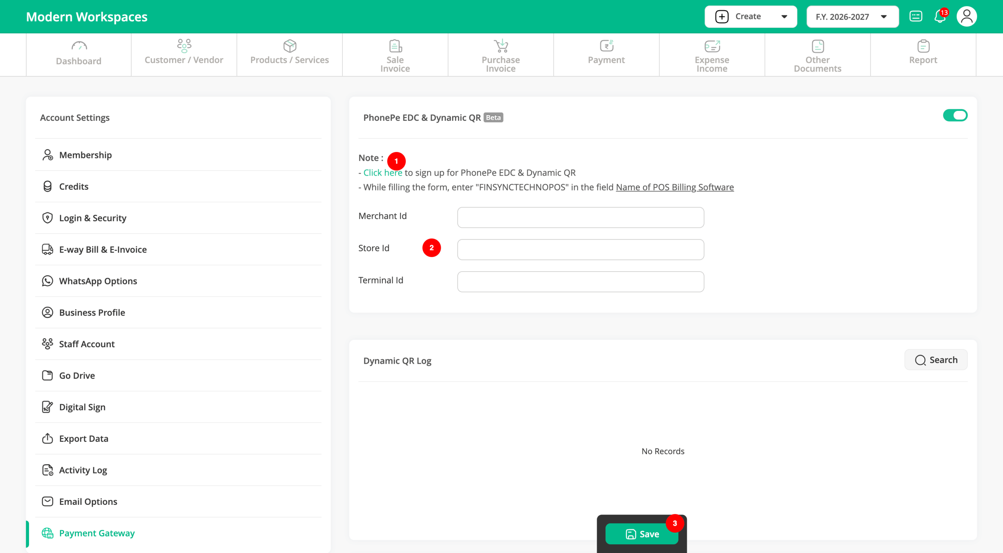Click the Sale Invoice document icon
Image resolution: width=1003 pixels, height=553 pixels.
click(395, 46)
